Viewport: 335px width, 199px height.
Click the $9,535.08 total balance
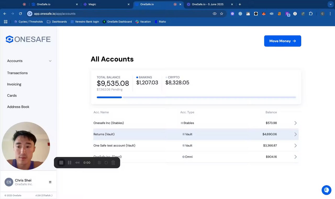[113, 83]
